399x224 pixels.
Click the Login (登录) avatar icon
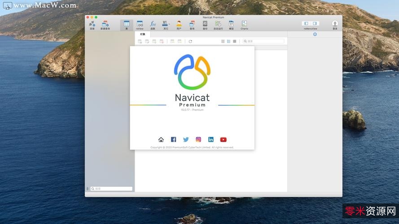click(x=335, y=24)
